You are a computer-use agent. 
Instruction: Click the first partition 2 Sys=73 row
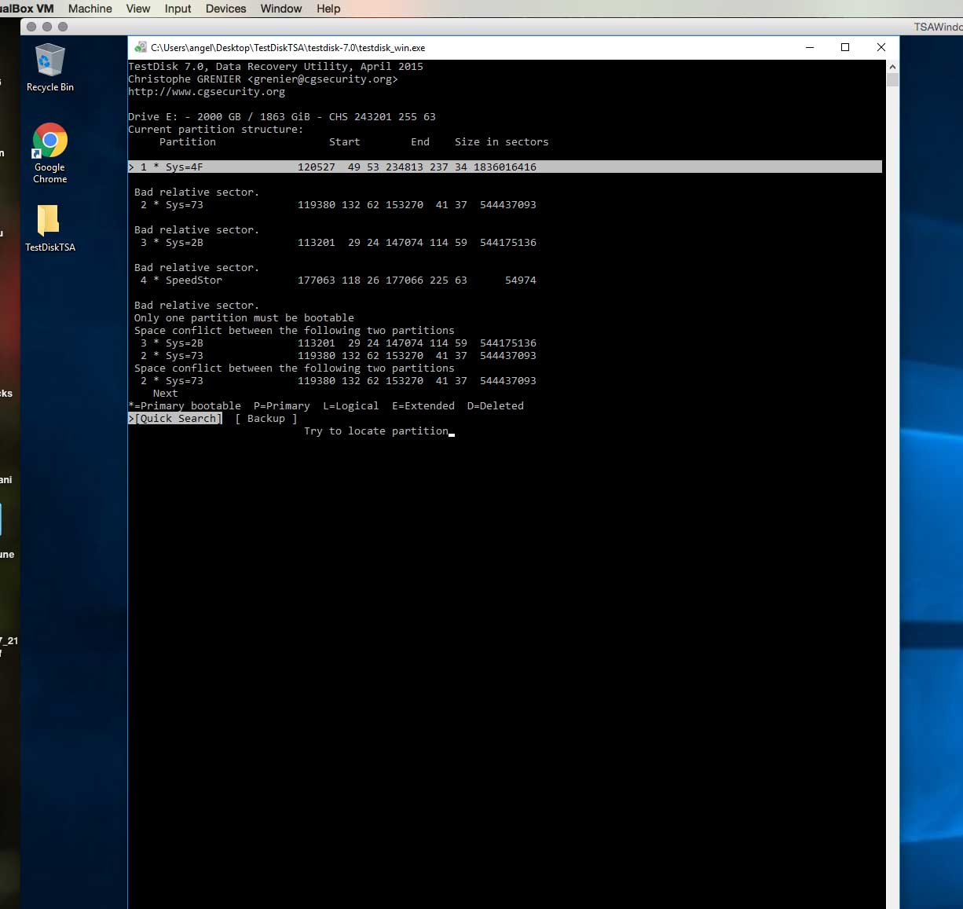tap(339, 205)
